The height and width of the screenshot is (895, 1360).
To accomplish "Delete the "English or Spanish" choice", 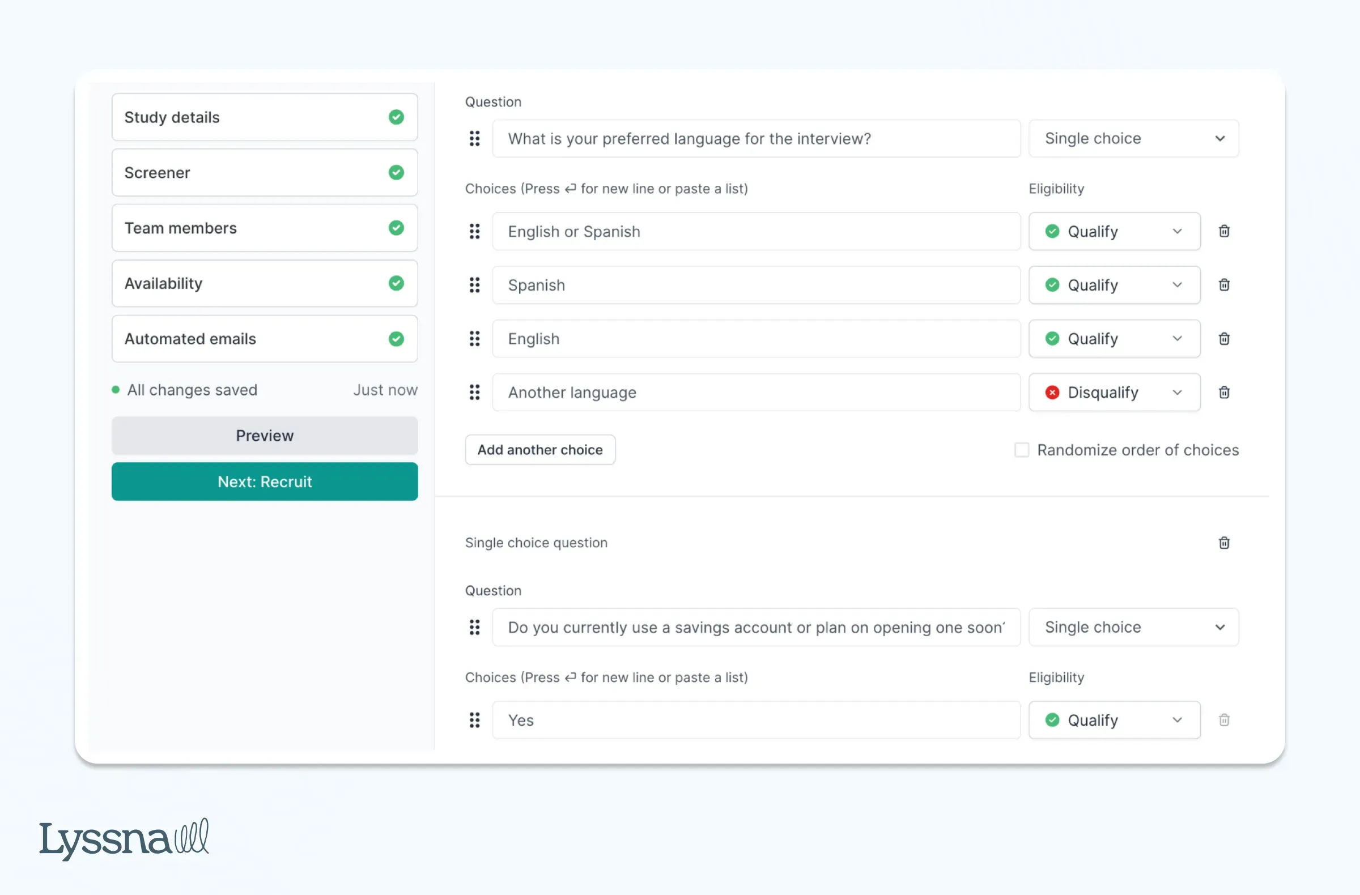I will click(1224, 231).
